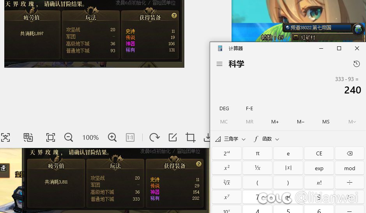
Task: Click the MR memory recall button
Action: click(x=249, y=122)
